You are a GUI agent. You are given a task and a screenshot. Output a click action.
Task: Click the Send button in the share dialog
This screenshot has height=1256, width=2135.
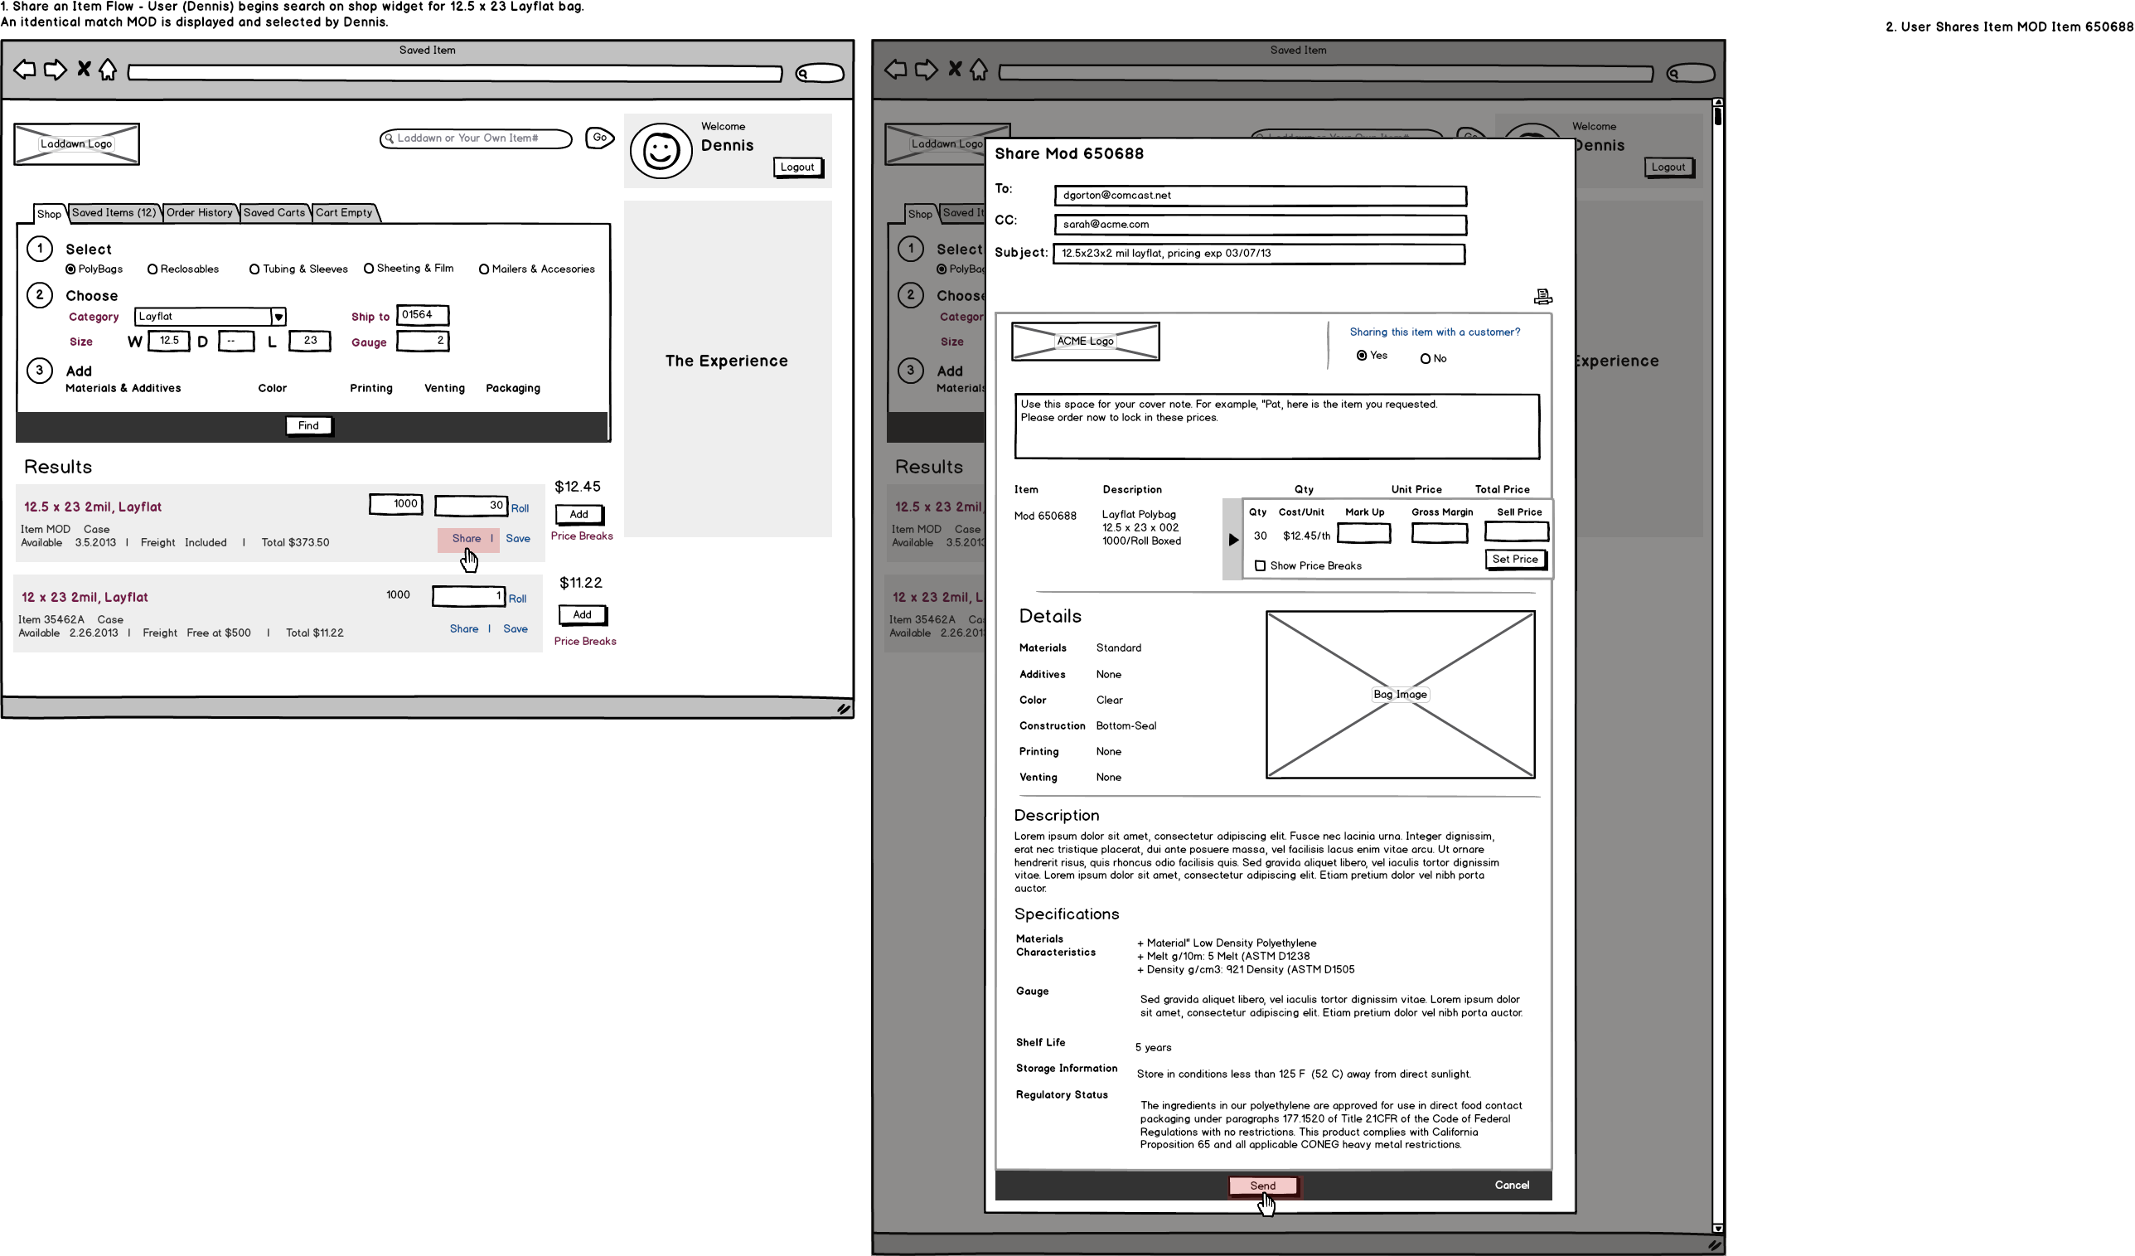(x=1262, y=1185)
